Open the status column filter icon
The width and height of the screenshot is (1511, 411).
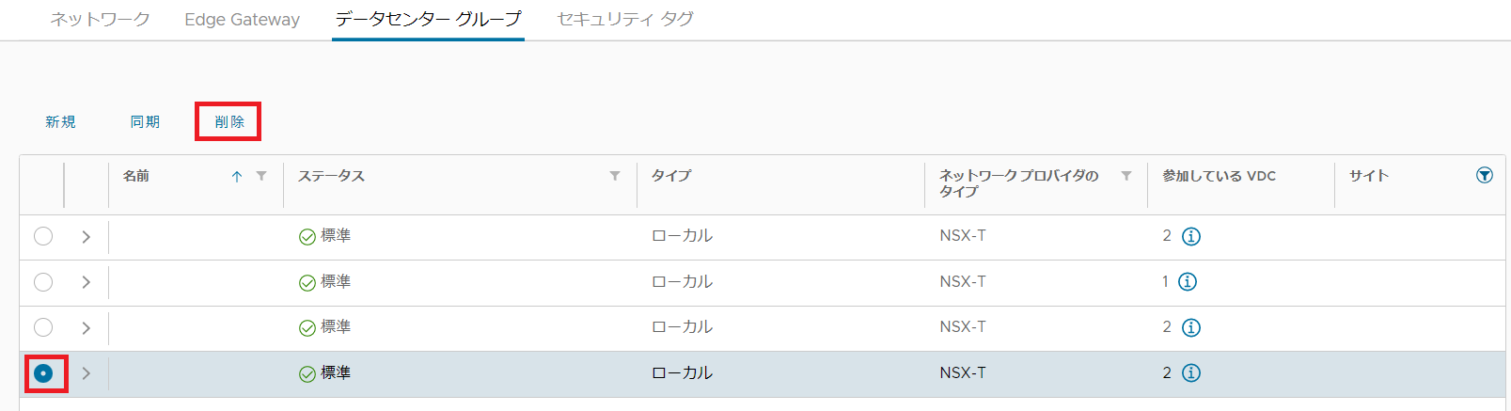click(615, 176)
